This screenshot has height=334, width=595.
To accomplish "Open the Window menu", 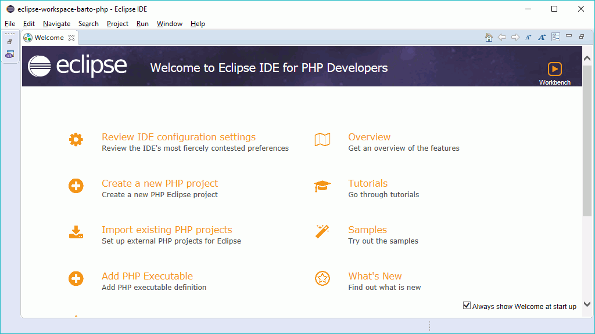I will (x=169, y=23).
